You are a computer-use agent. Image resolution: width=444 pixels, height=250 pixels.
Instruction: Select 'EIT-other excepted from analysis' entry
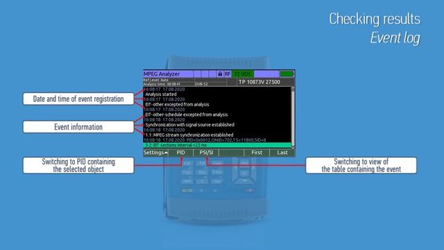click(x=177, y=105)
